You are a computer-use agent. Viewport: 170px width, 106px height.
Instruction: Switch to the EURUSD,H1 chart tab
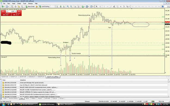pyautogui.click(x=32, y=77)
